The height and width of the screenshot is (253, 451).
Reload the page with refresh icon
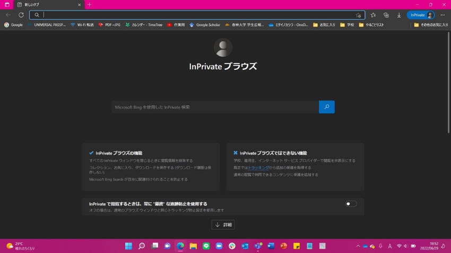[21, 15]
